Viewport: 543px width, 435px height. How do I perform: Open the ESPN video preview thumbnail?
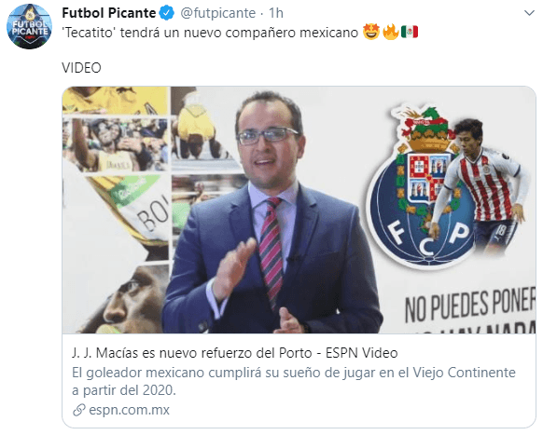point(299,210)
